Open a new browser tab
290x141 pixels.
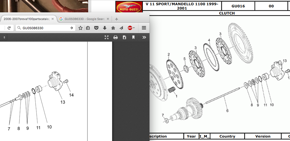116,19
